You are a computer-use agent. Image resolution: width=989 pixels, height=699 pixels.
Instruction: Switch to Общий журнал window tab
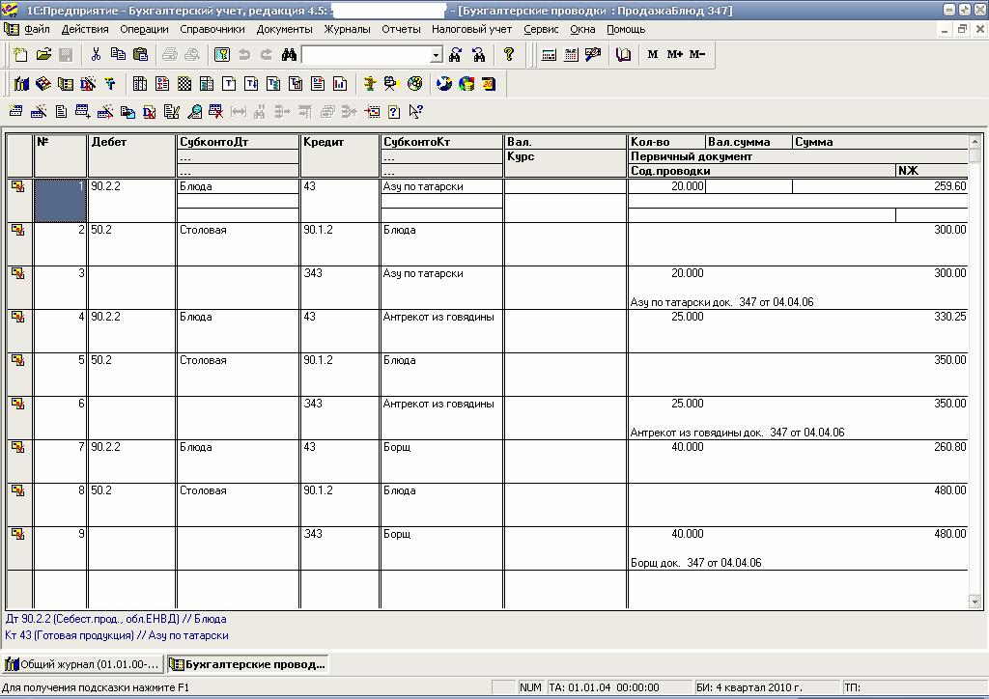(x=83, y=663)
